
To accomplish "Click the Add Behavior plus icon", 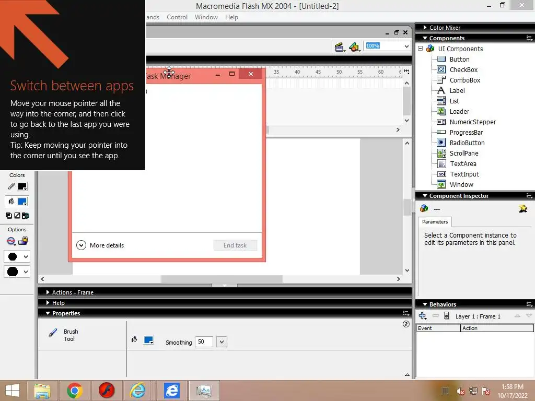I will click(x=423, y=316).
